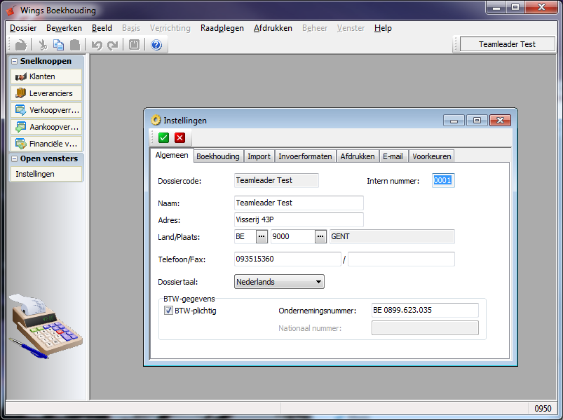The height and width of the screenshot is (420, 563).
Task: Toggle the BTW-plichtig checkbox
Action: 168,311
